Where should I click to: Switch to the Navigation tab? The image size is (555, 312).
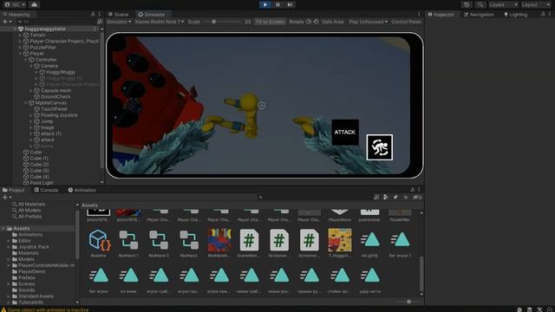click(479, 15)
